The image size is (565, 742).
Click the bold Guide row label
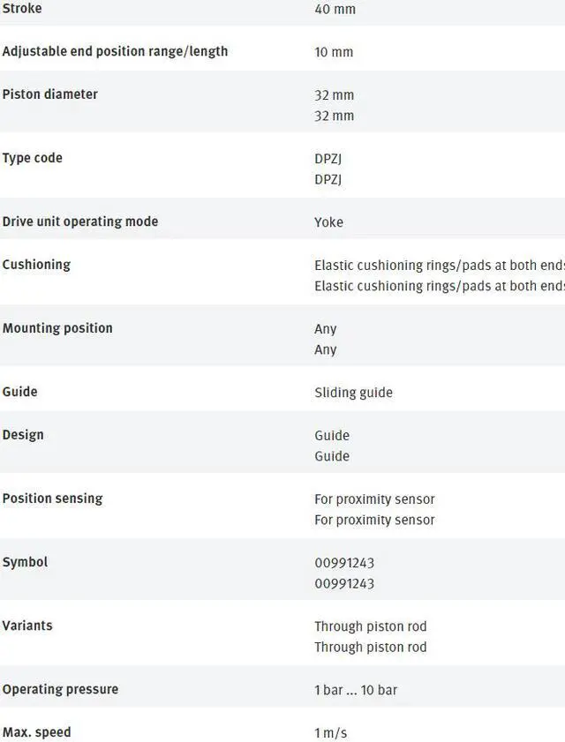(20, 392)
